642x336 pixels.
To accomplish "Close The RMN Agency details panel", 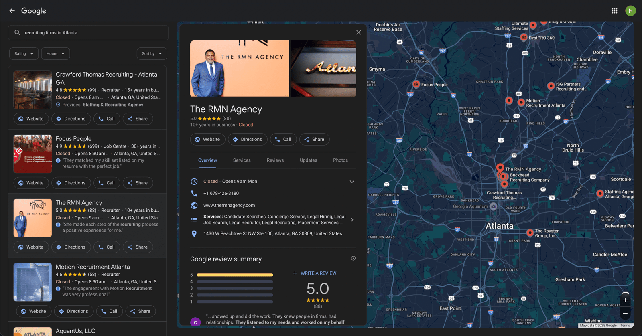I will tap(359, 32).
